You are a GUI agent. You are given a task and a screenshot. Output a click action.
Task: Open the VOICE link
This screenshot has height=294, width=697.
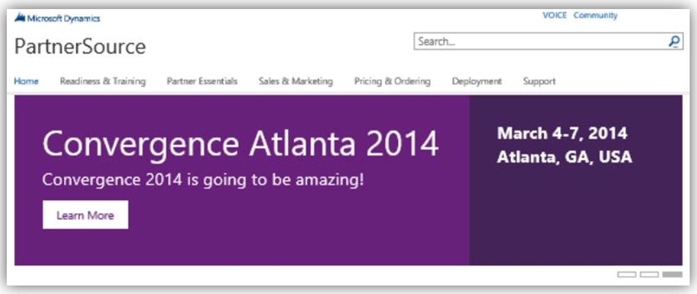[554, 15]
